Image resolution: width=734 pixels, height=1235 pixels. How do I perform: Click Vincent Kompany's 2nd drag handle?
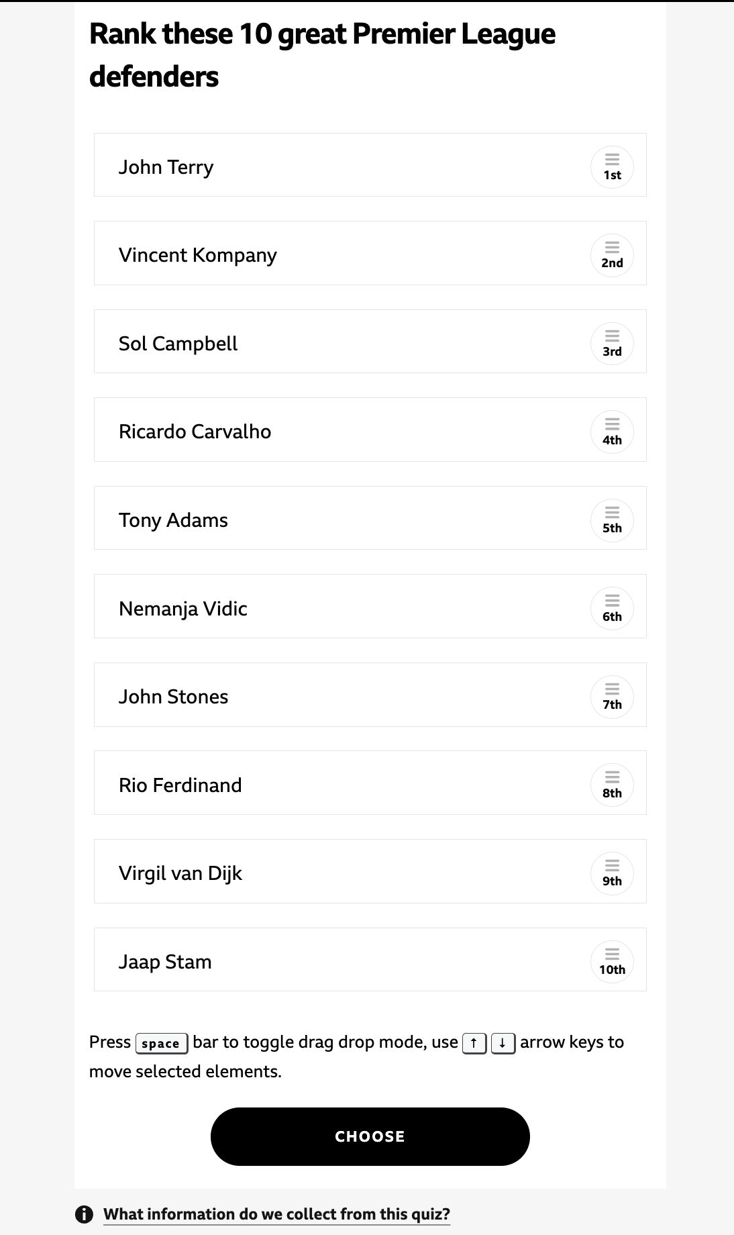(x=612, y=255)
